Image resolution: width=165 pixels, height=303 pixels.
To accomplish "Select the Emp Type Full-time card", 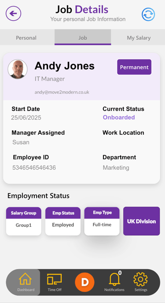I will (102, 221).
